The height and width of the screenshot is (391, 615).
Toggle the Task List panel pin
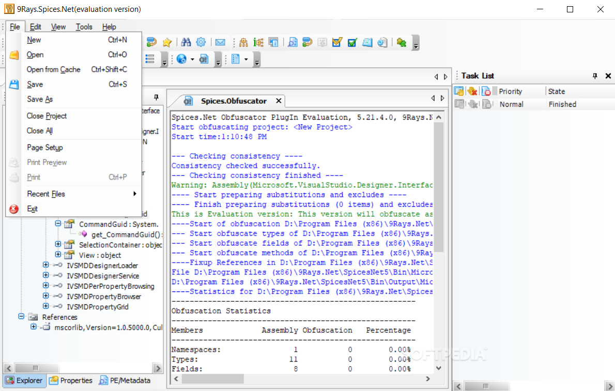click(x=595, y=76)
